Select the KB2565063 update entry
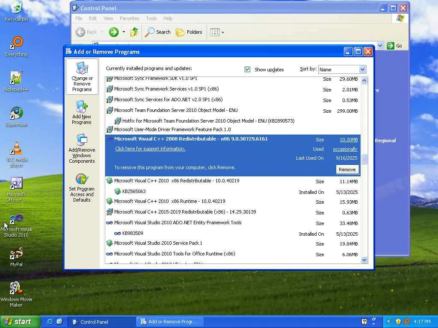The height and width of the screenshot is (328, 438). click(233, 192)
